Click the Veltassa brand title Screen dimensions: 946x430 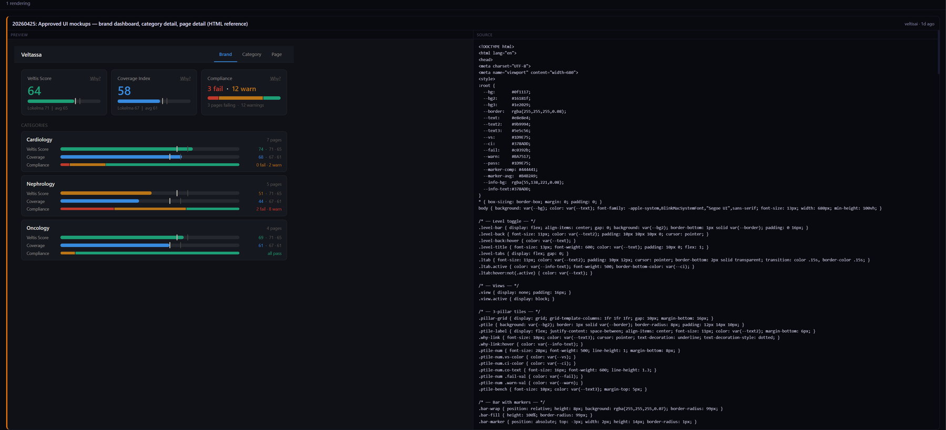31,55
